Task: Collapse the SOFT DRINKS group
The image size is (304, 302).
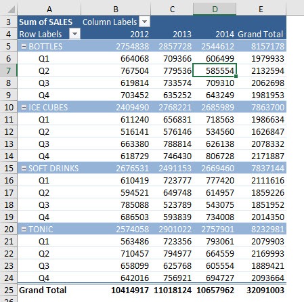Action: click(x=24, y=168)
